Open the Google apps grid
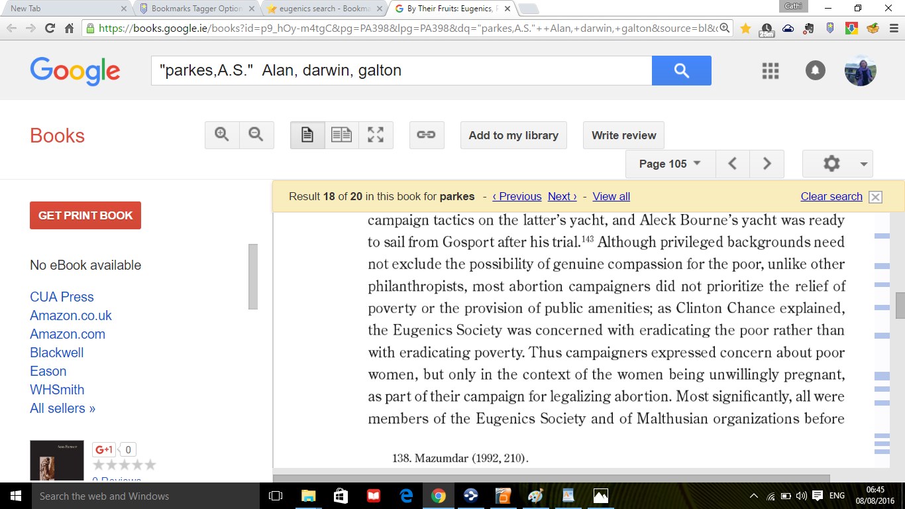 point(771,71)
